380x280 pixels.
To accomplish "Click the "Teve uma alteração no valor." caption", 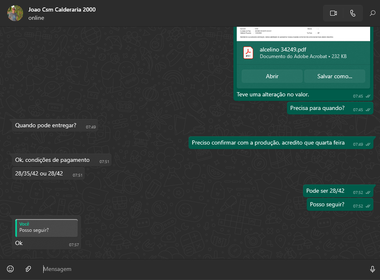I will pyautogui.click(x=273, y=95).
